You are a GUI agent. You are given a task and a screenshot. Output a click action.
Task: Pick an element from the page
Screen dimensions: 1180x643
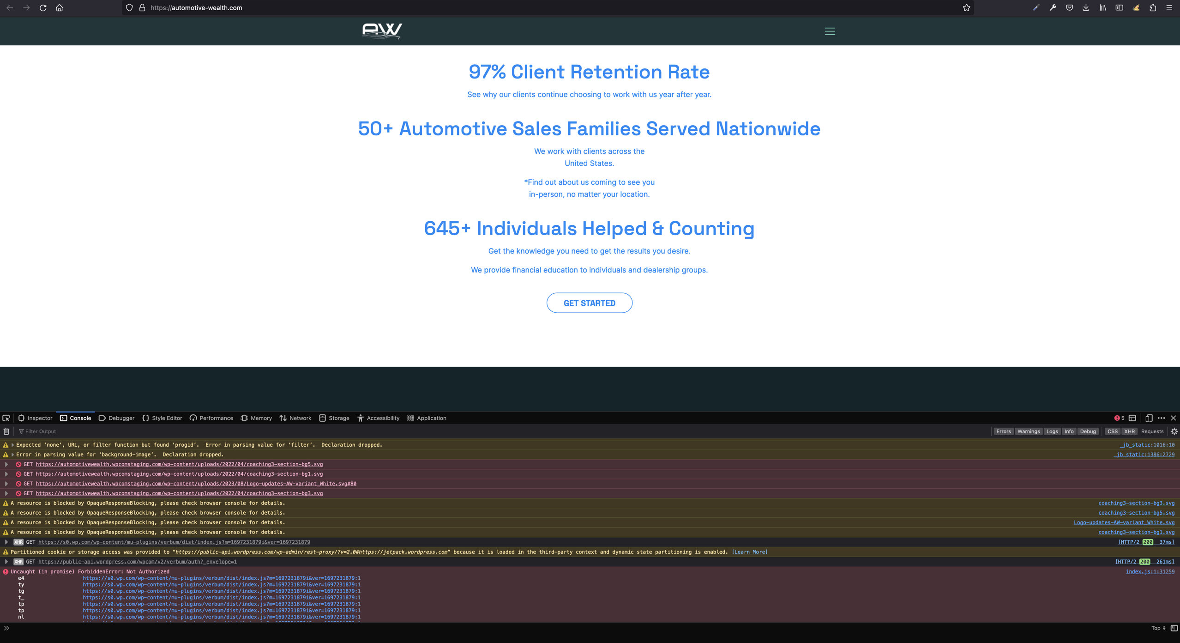(6, 418)
